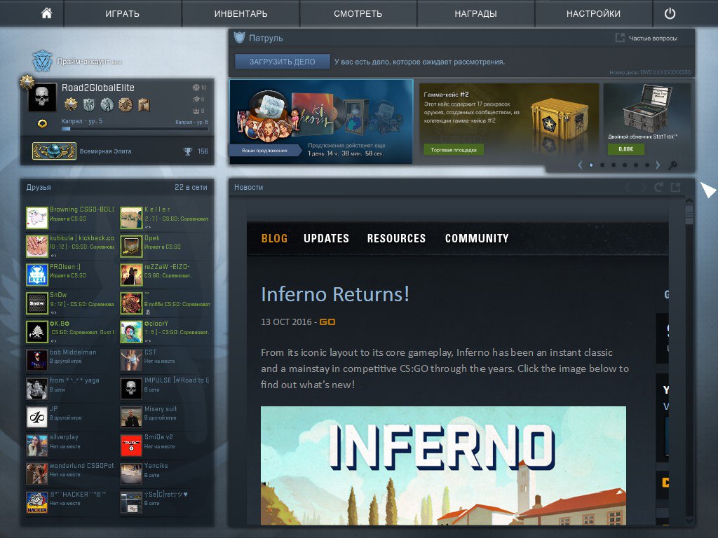Open HACKER friend avatar

pyautogui.click(x=37, y=502)
